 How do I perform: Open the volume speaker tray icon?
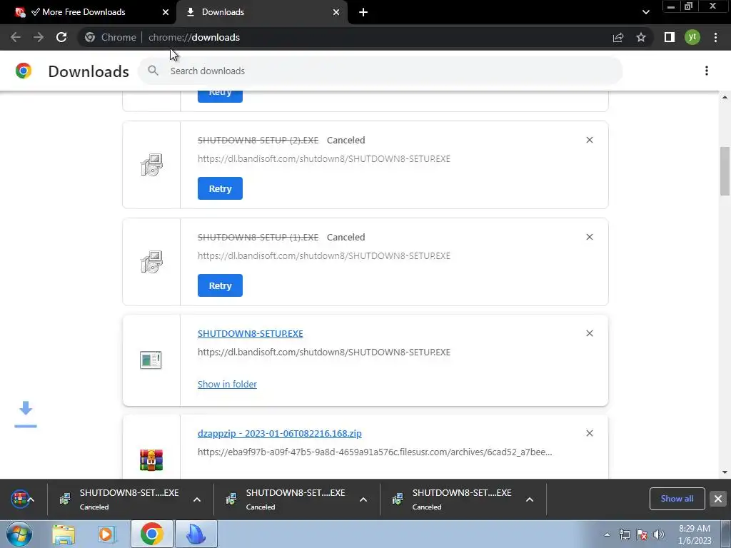(659, 534)
